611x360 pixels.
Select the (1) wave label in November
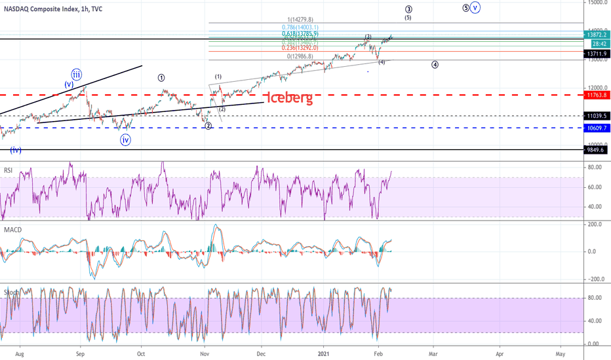pos(218,77)
